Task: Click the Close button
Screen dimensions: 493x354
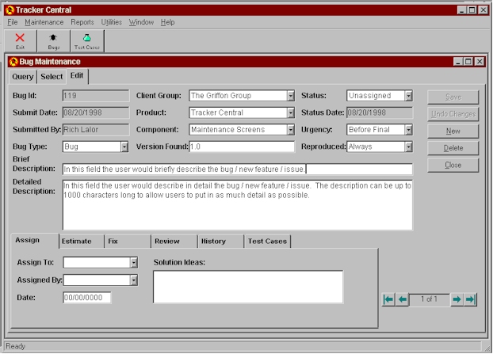Action: click(453, 165)
